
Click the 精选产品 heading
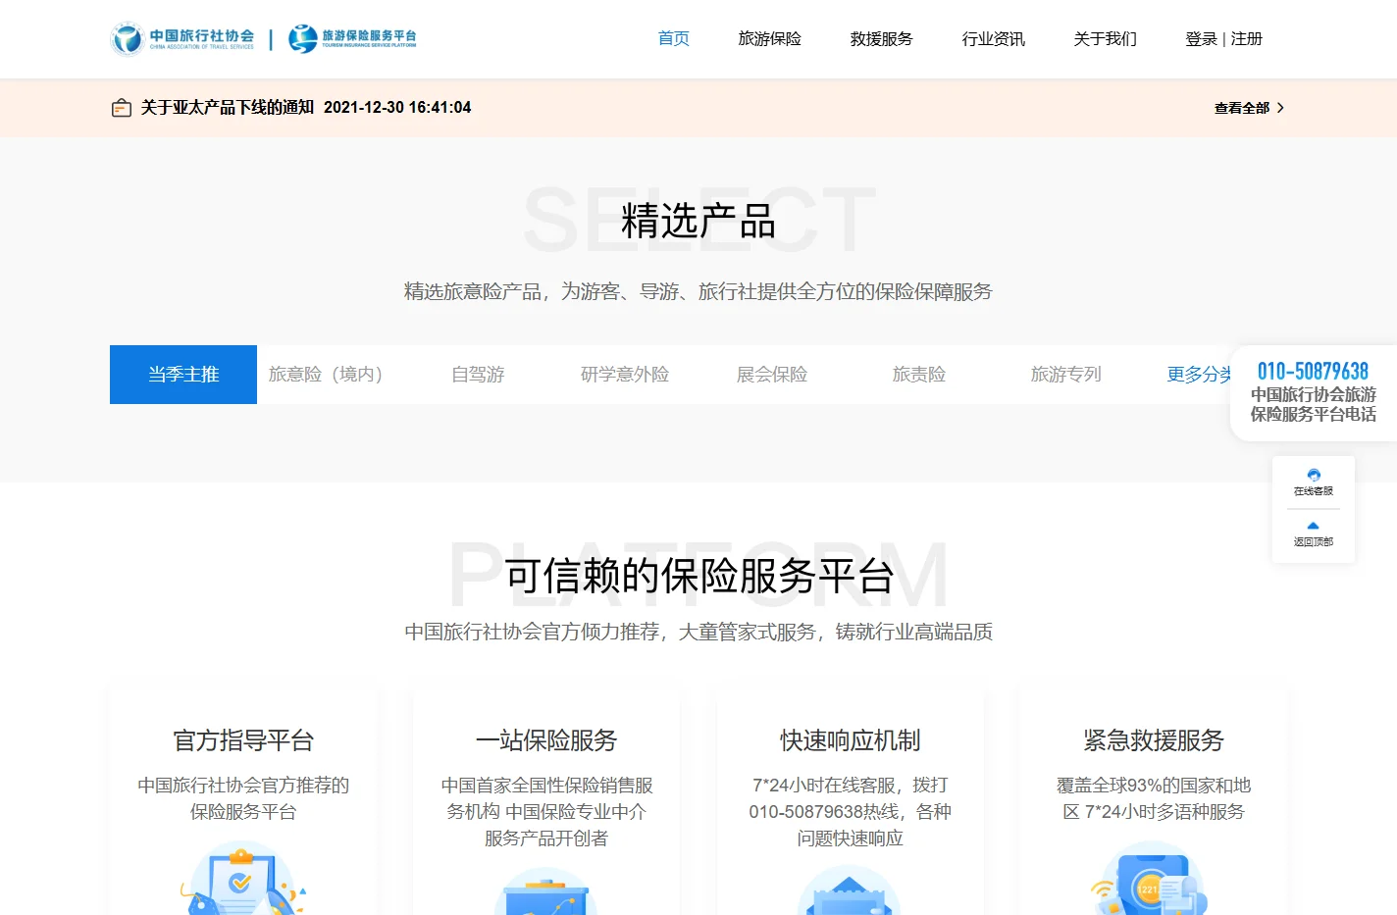pyautogui.click(x=698, y=221)
